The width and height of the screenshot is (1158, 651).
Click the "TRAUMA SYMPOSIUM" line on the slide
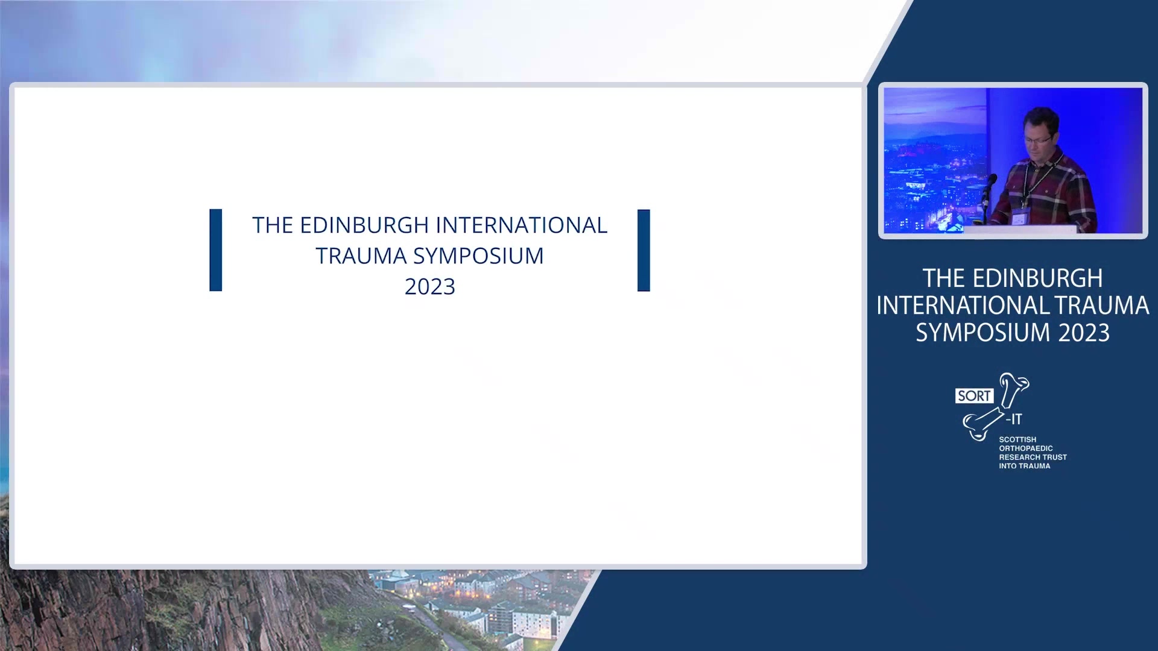[x=429, y=256]
